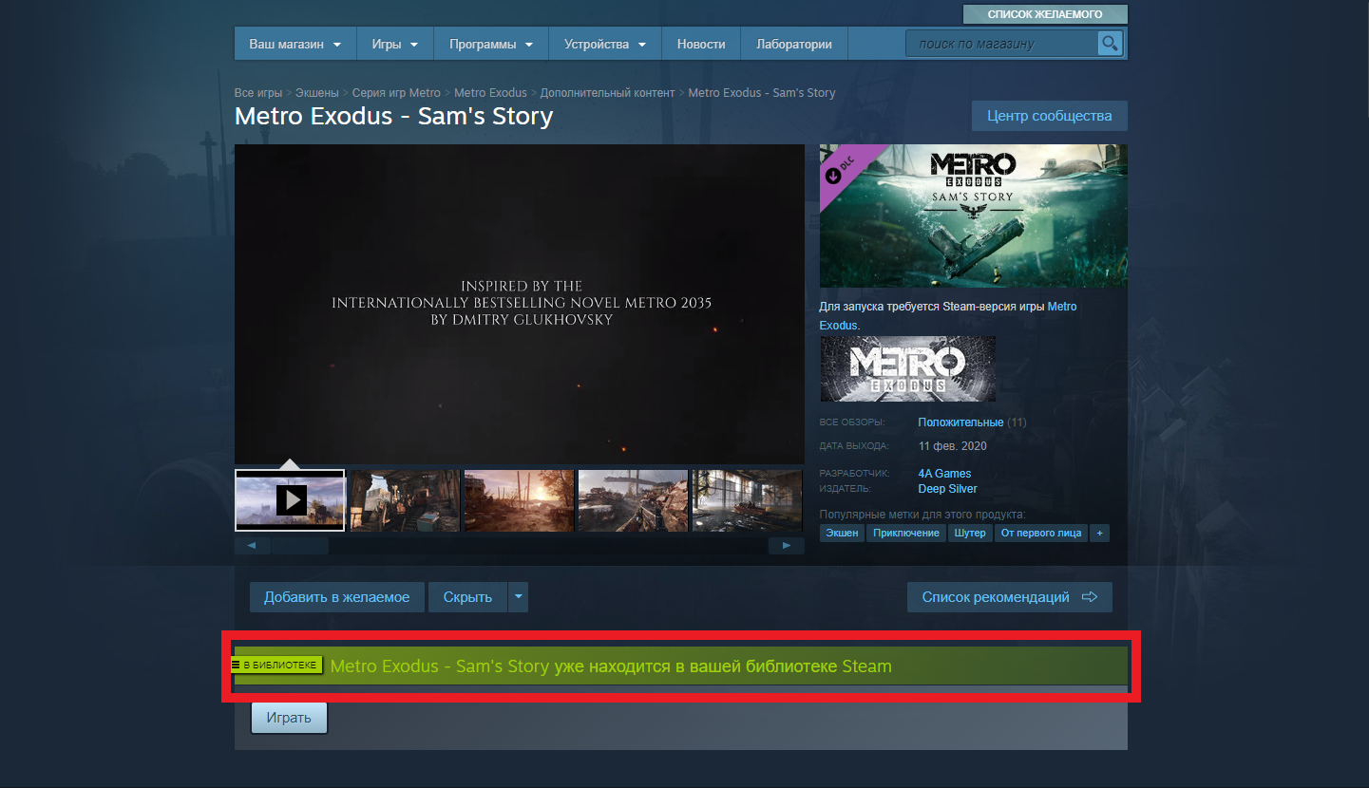Open the Новости tab
The height and width of the screenshot is (788, 1369).
point(701,44)
